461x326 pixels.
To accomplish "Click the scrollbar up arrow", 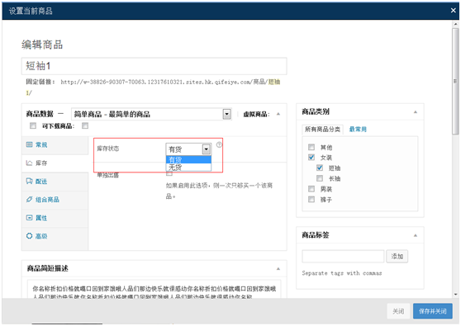I will [455, 25].
